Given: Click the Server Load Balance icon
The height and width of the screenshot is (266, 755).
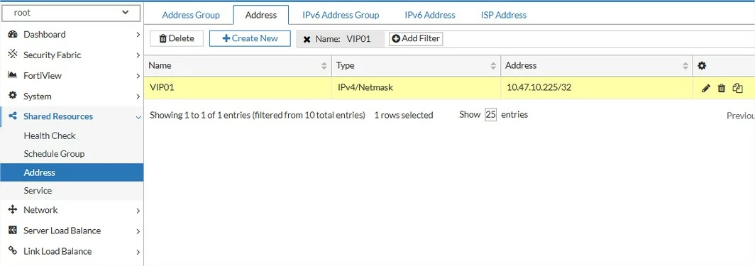Looking at the screenshot, I should click(x=13, y=231).
